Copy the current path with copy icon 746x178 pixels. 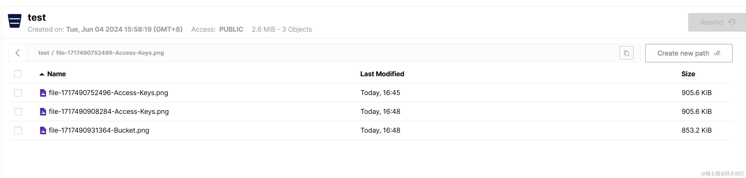[626, 53]
